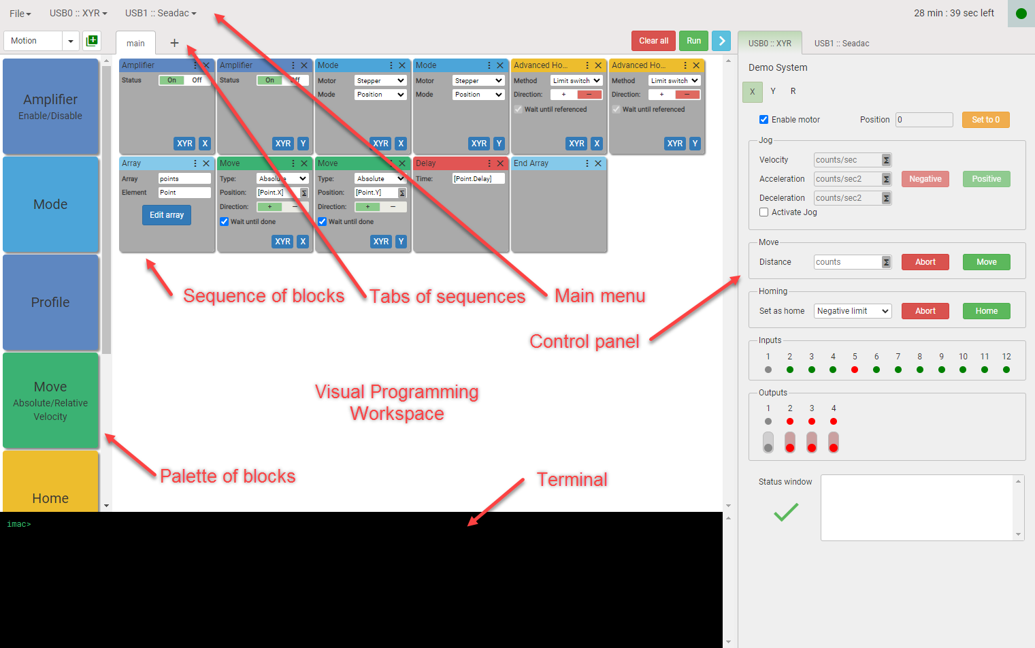Open options menu of End Array block
The height and width of the screenshot is (648, 1035).
(x=587, y=163)
